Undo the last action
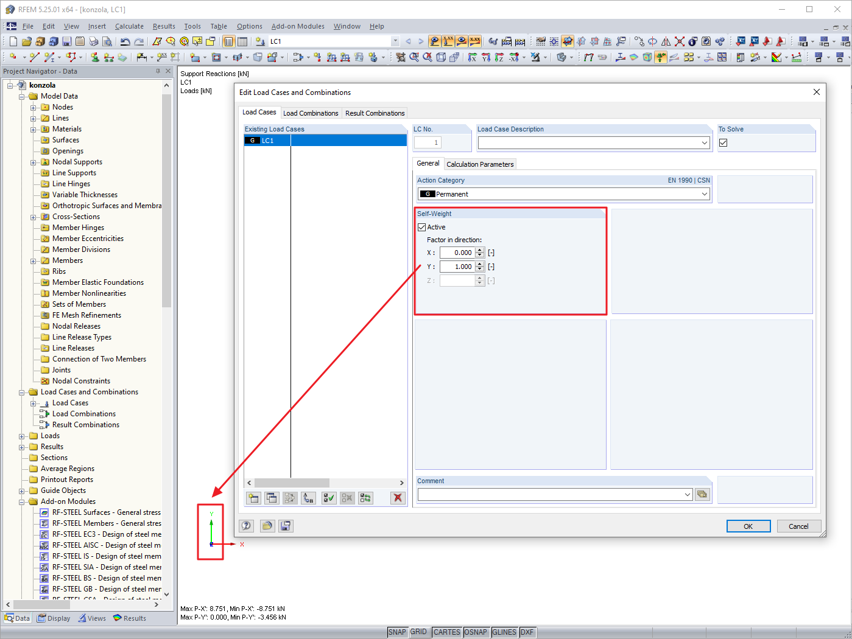852x639 pixels. (x=125, y=41)
